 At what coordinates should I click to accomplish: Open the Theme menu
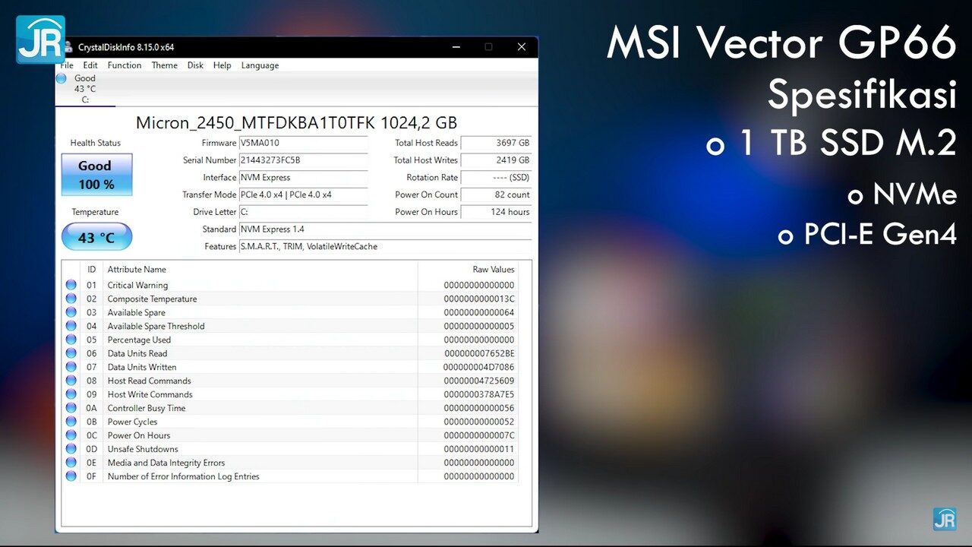pyautogui.click(x=164, y=65)
